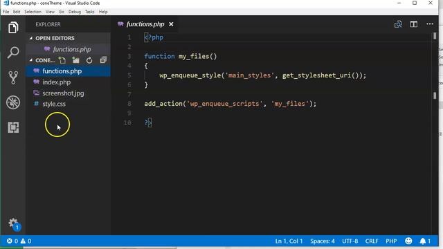Click the EXPLORER panel title
Image resolution: width=443 pixels, height=249 pixels.
tap(48, 24)
